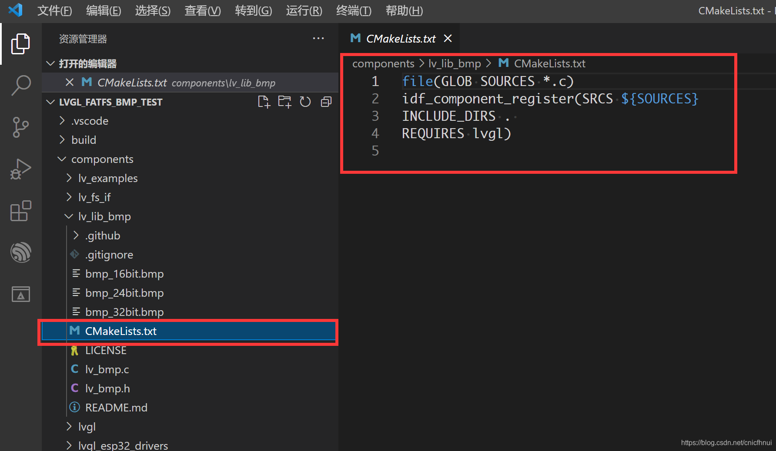
Task: Expand the lvgl folder
Action: (x=69, y=427)
